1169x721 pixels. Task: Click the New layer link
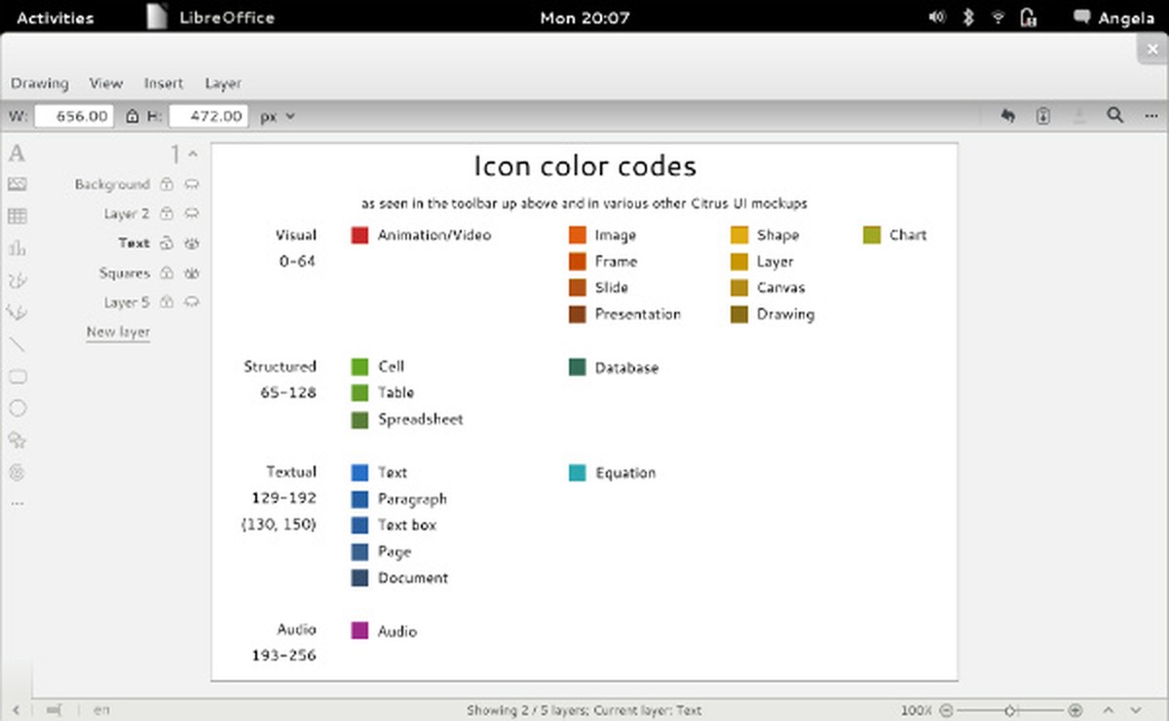click(x=117, y=332)
